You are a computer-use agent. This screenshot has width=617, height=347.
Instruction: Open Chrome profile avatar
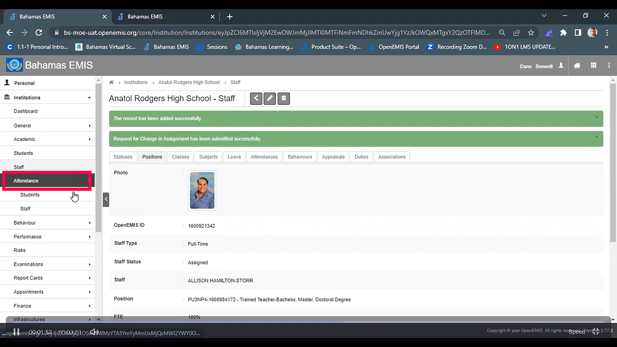(x=592, y=32)
